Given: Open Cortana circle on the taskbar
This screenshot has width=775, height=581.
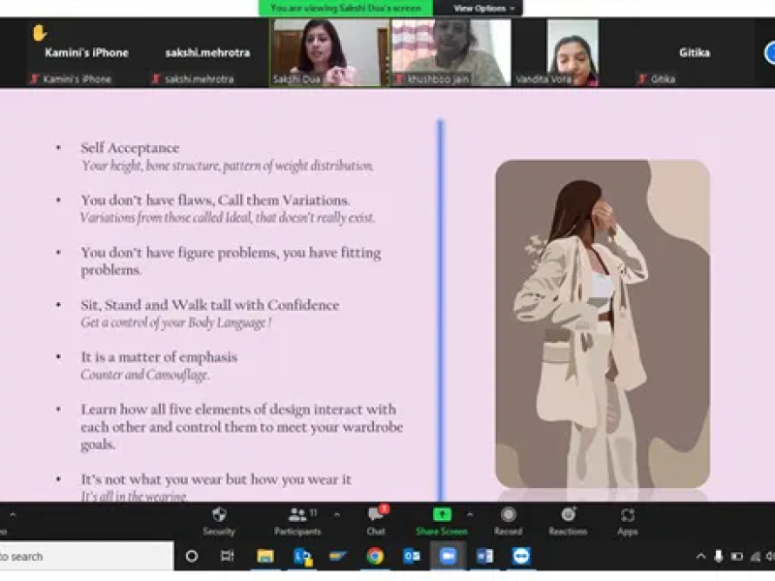Looking at the screenshot, I should 192,556.
